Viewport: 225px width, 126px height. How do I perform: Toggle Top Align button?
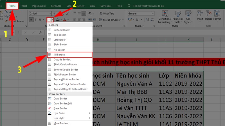coord(75,13)
